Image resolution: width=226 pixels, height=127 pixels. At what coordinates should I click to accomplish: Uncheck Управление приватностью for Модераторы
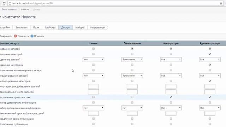pyautogui.click(x=171, y=97)
